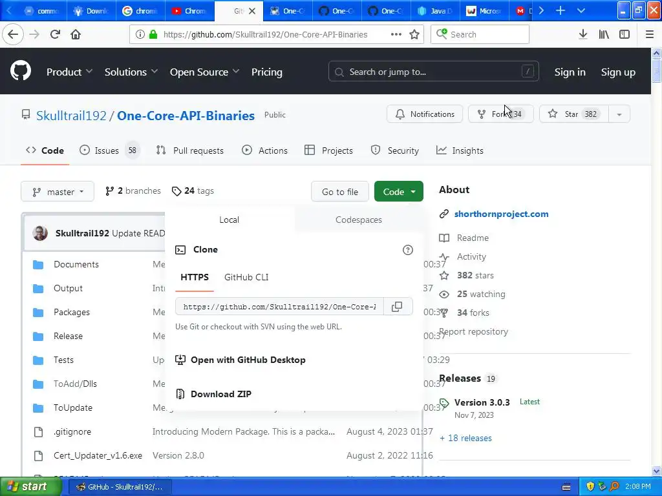The height and width of the screenshot is (496, 662).
Task: Bookmark this page with the star icon
Action: point(414,35)
